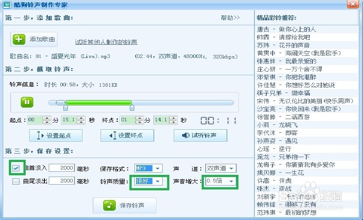Viewport: 363px width, 220px height.
Task: Click the 起点 seconds field showing 15.1
Action: click(x=69, y=120)
